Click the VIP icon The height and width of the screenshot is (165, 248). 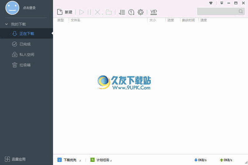(154, 12)
